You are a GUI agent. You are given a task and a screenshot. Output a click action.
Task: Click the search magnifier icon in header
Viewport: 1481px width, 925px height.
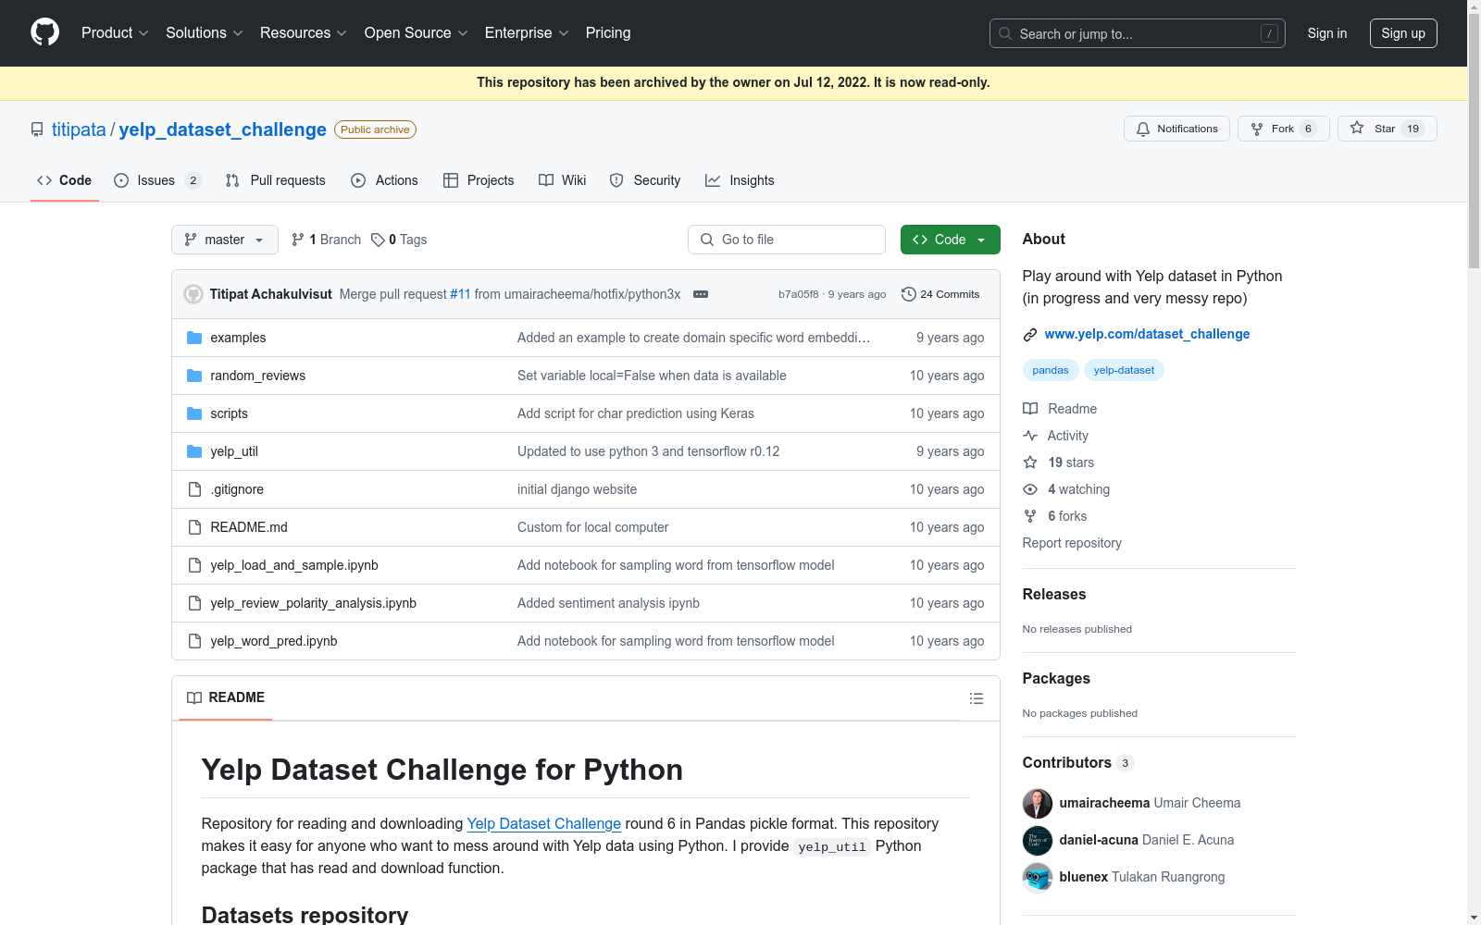(1005, 33)
